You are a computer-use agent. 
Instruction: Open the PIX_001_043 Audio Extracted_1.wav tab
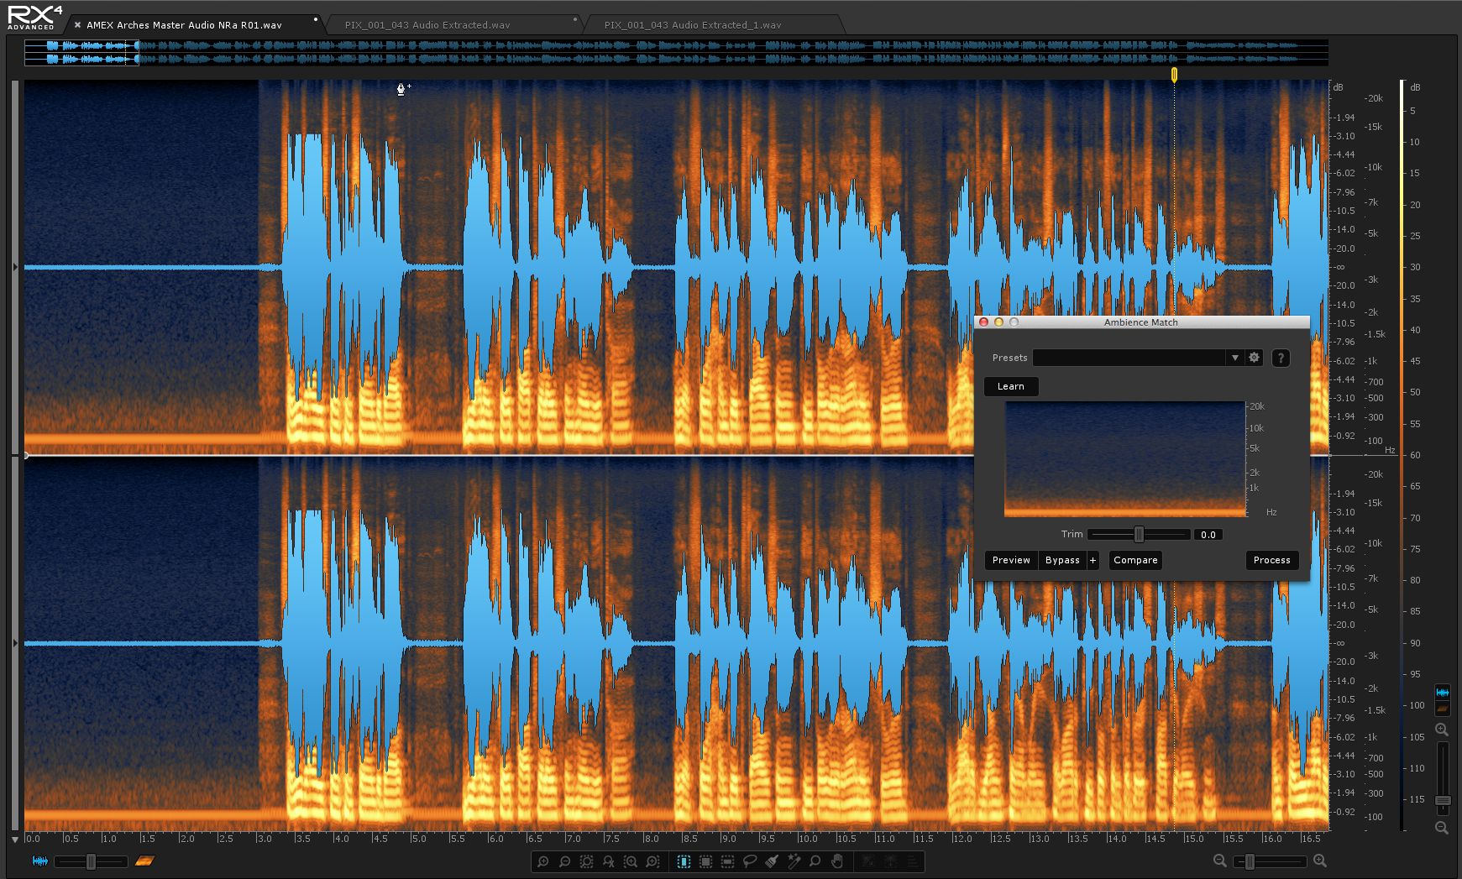[x=692, y=25]
